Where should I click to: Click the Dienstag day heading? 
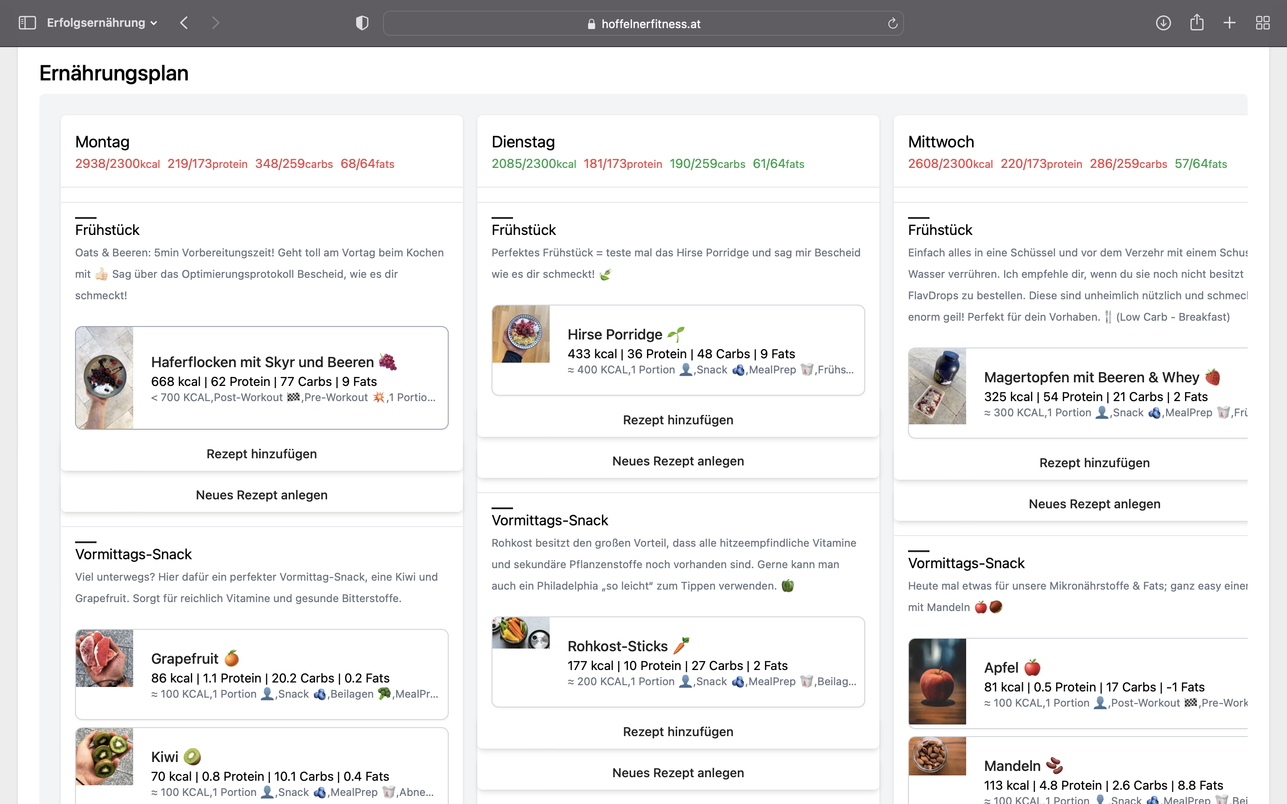click(x=523, y=142)
